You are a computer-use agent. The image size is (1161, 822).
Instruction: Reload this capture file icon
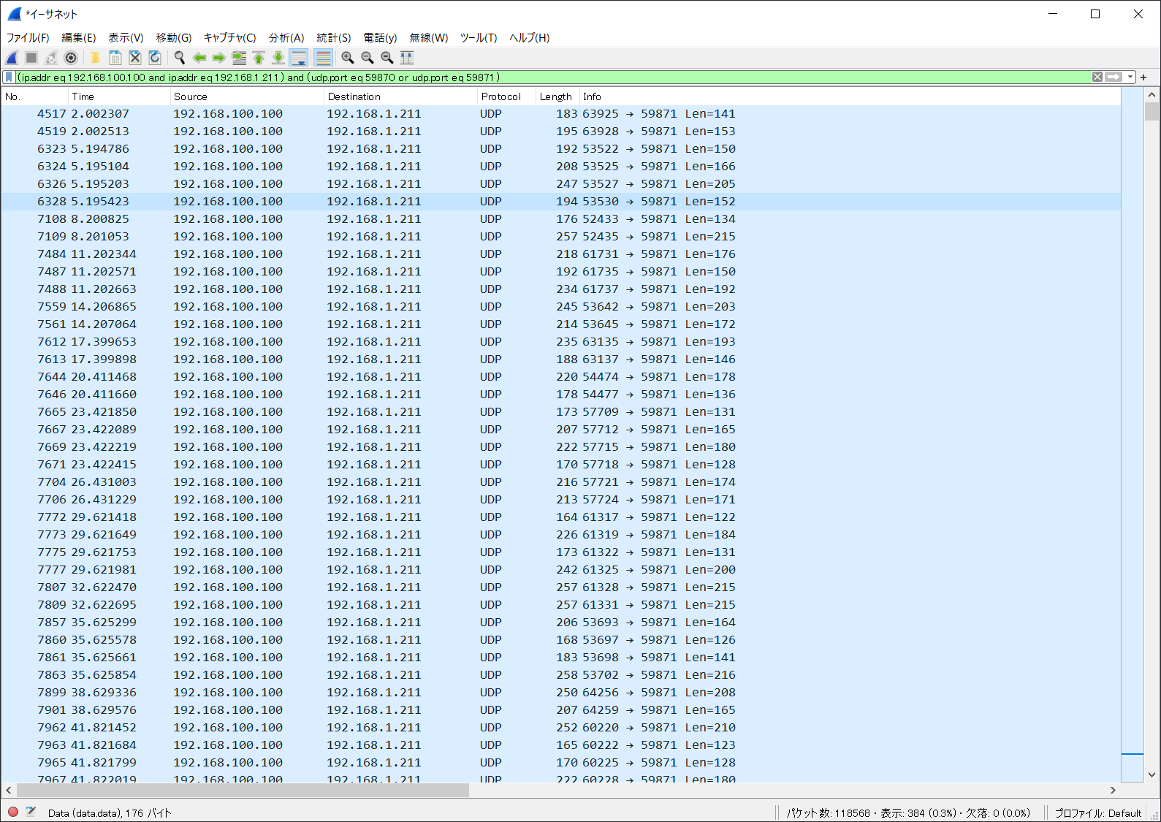(x=155, y=58)
